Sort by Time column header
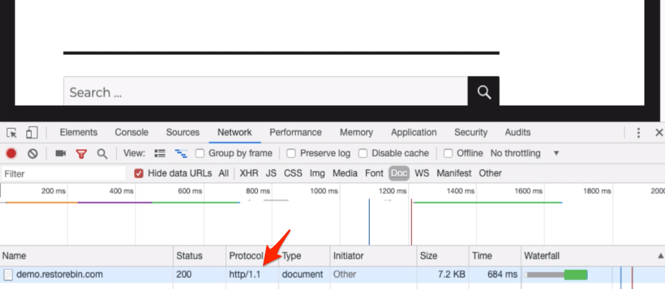This screenshot has width=665, height=289. 495,256
